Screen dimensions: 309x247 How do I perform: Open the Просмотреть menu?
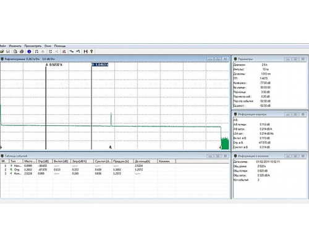[x=33, y=46]
